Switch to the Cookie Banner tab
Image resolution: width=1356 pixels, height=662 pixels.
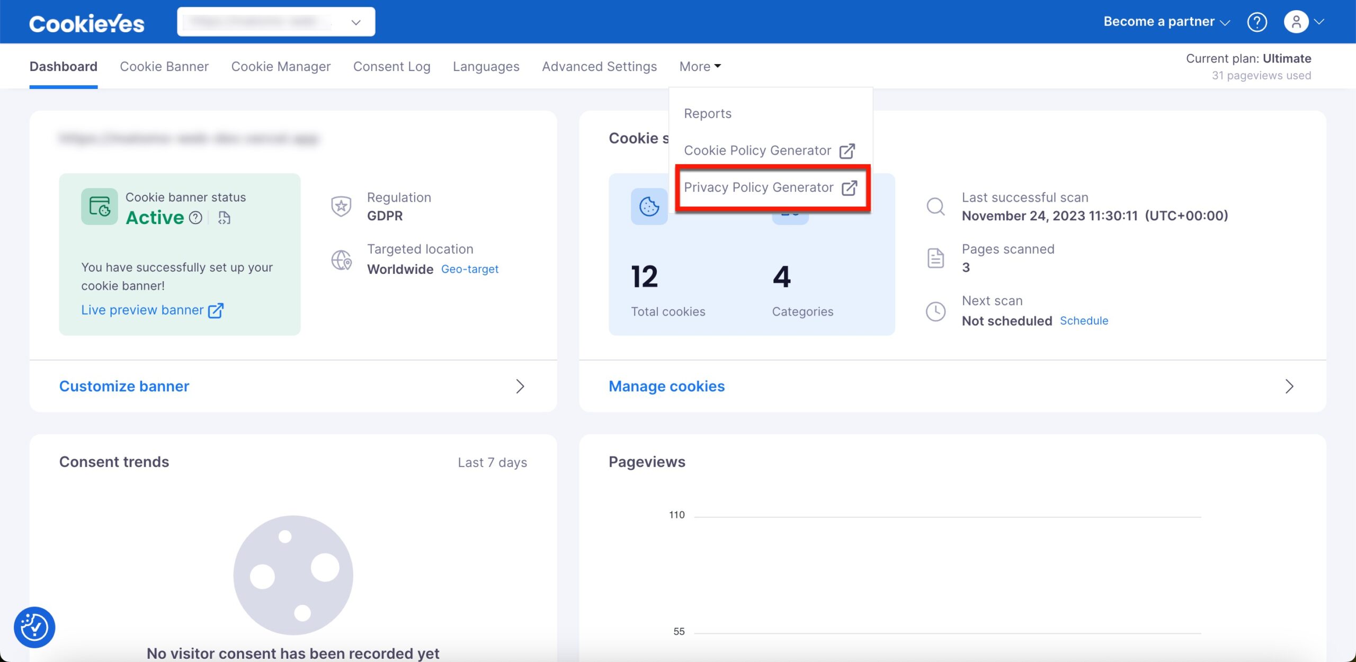tap(164, 66)
